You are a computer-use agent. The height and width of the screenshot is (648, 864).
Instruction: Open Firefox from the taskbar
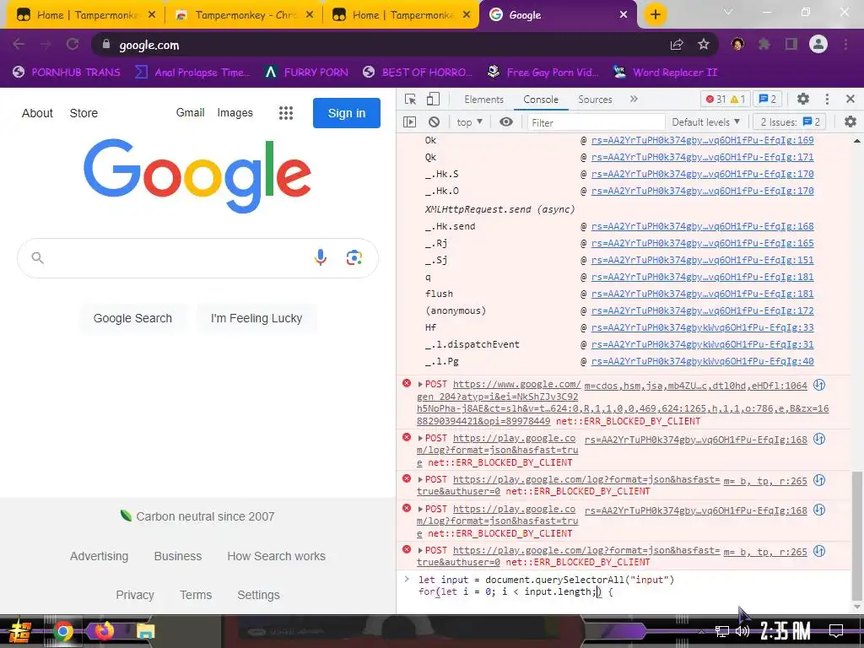click(x=104, y=630)
